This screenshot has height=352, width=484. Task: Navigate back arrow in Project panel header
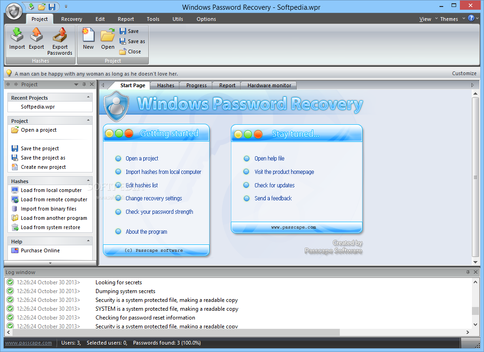8,84
